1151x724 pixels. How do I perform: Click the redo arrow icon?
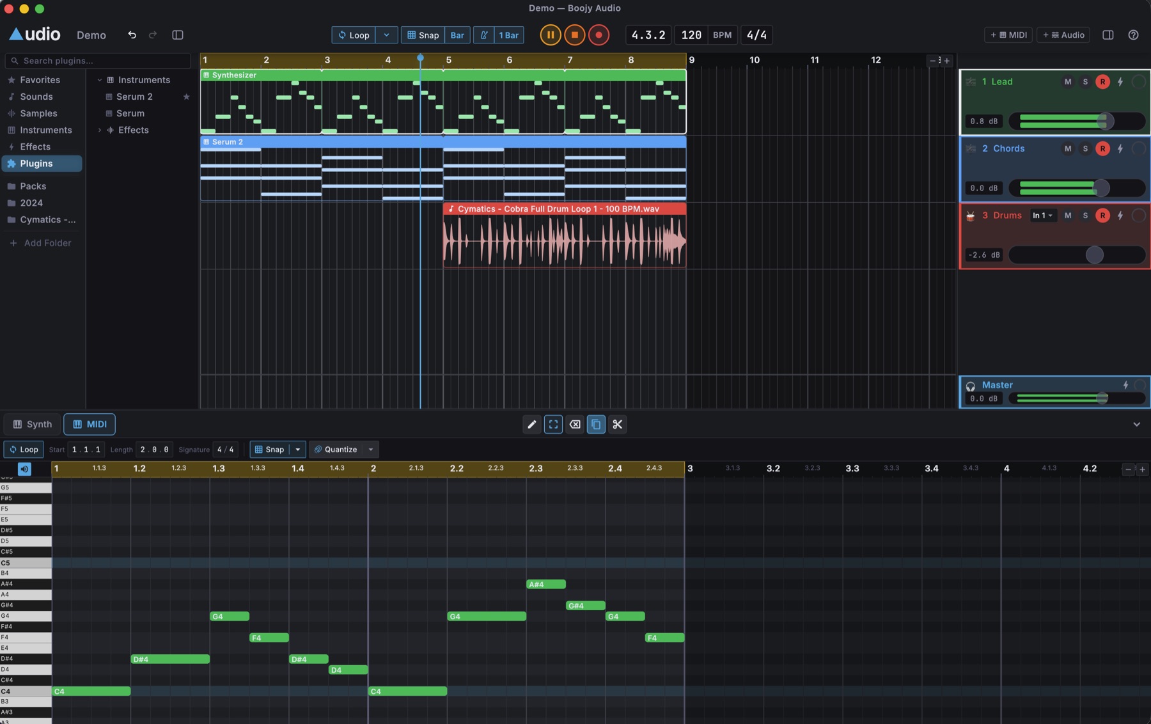(x=153, y=35)
